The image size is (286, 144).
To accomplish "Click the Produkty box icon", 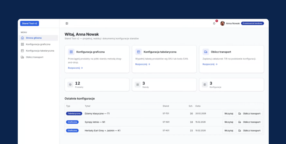I will 70,85.
